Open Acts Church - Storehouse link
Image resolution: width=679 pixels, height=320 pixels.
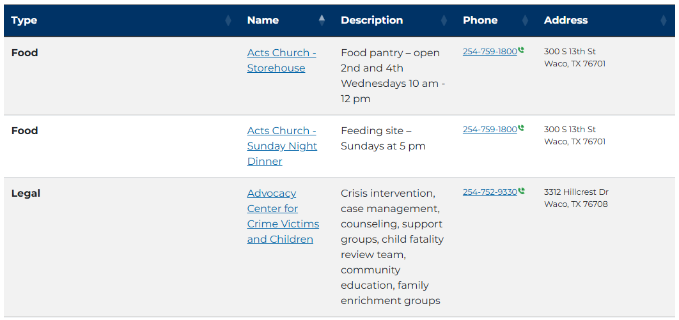click(281, 61)
